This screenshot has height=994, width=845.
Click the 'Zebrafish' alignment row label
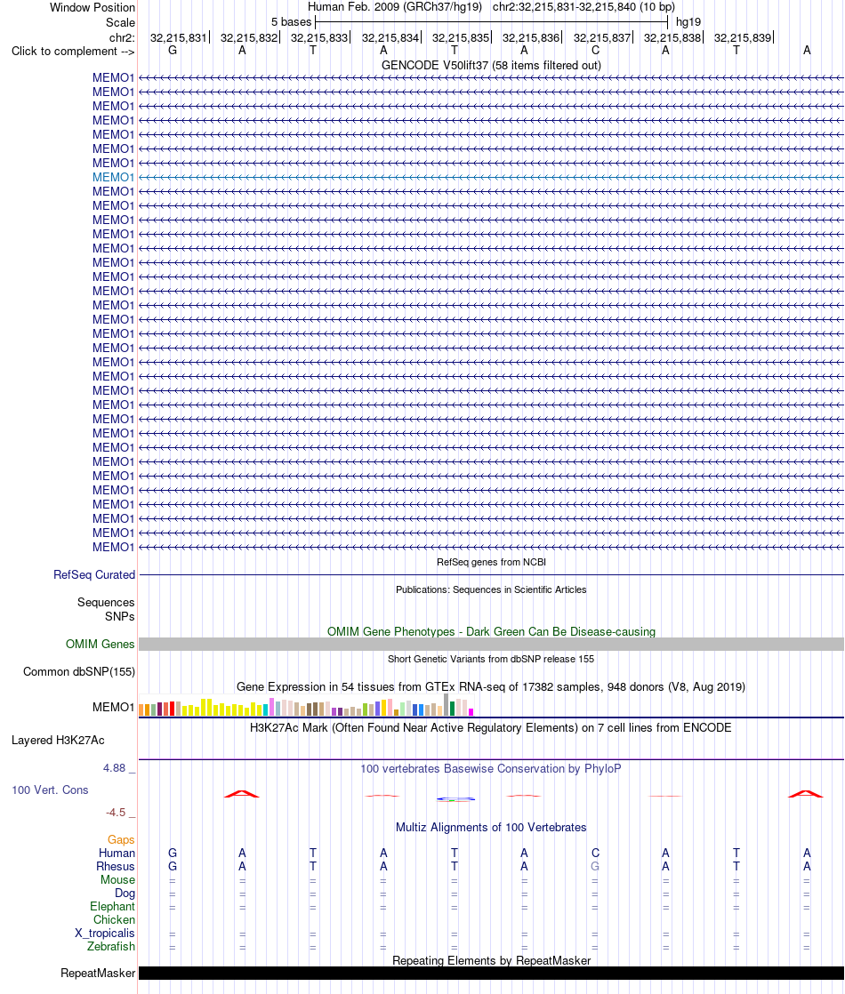coord(110,947)
